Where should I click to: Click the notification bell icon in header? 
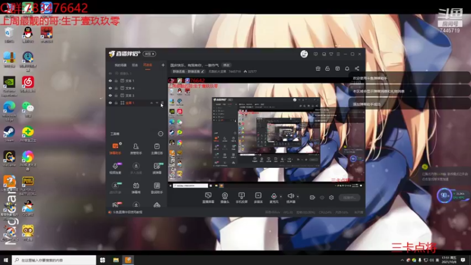347,68
